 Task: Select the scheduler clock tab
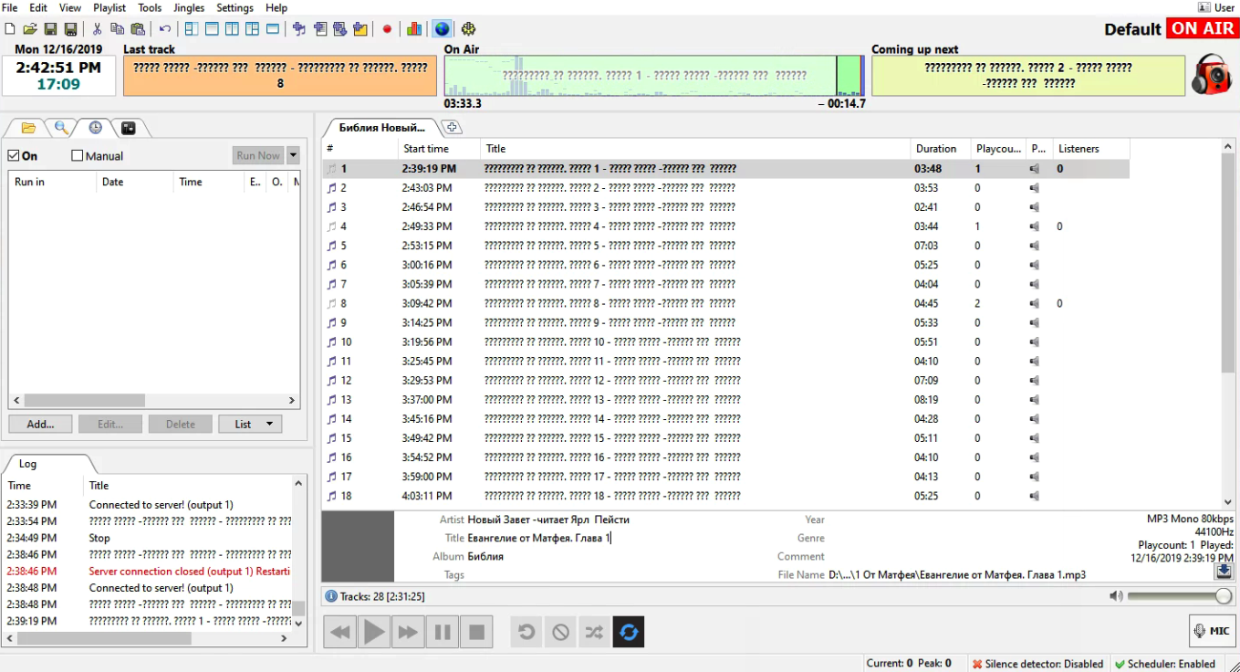click(95, 128)
